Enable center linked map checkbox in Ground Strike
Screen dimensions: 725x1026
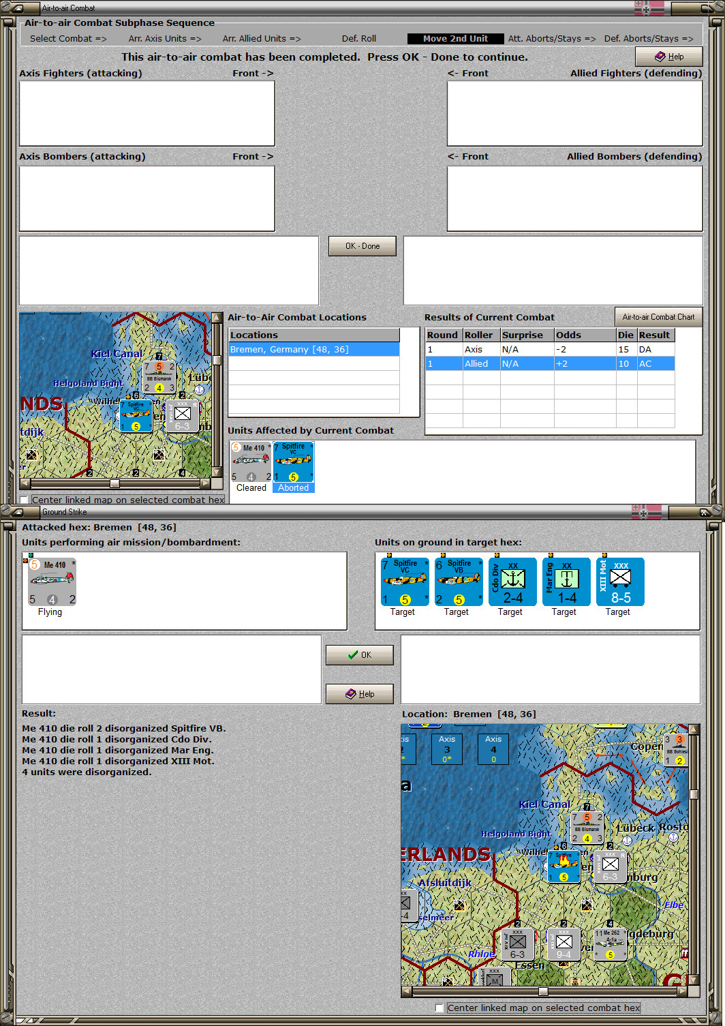pos(440,1008)
